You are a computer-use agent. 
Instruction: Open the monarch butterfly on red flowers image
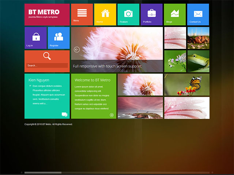(x=187, y=85)
